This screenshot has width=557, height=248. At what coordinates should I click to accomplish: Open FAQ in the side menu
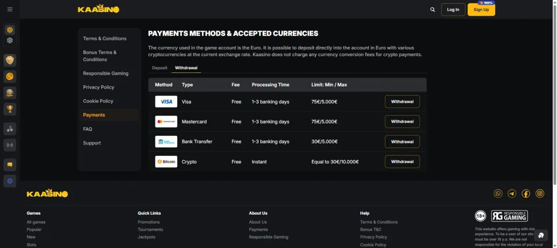(88, 129)
